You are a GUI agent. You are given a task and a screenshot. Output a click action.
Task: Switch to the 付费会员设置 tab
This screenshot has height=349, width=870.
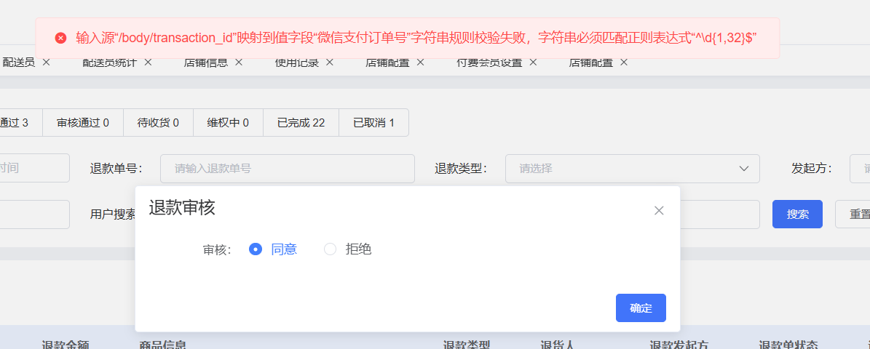[489, 62]
